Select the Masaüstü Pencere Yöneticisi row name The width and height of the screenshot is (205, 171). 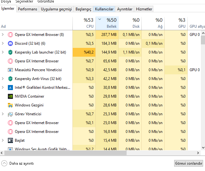pyautogui.click(x=38, y=70)
